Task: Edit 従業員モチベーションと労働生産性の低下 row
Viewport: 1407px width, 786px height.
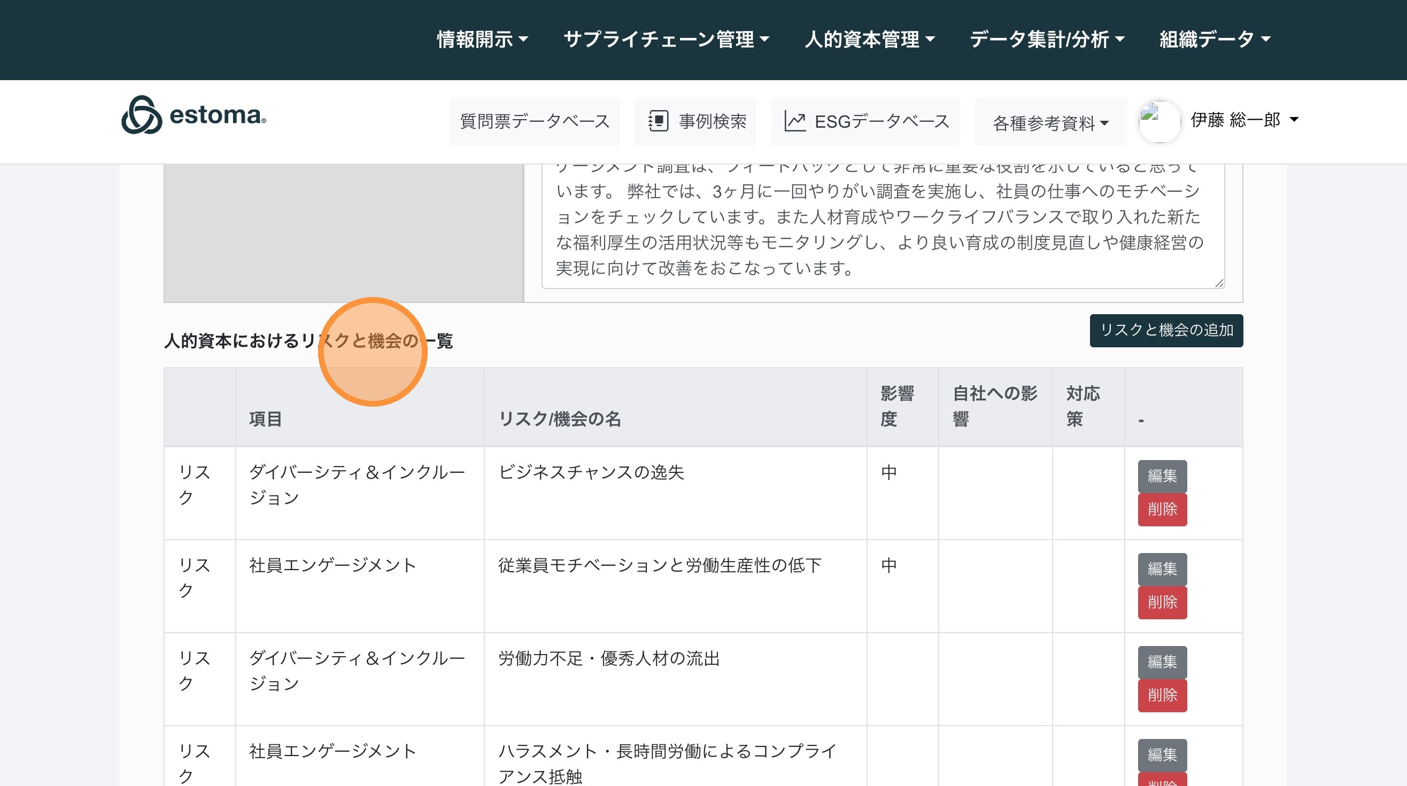Action: coord(1162,569)
